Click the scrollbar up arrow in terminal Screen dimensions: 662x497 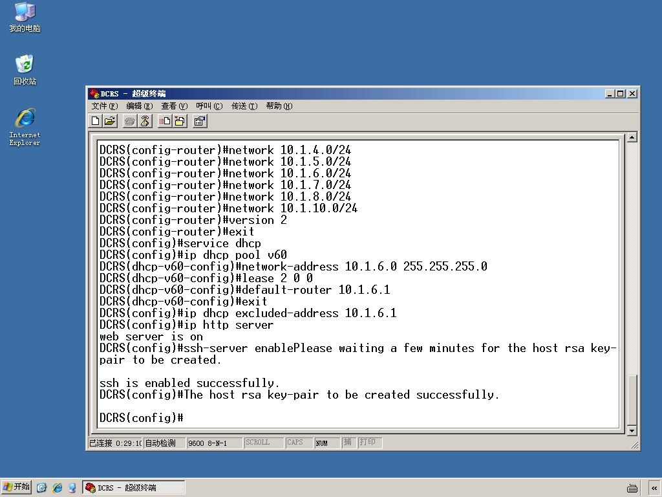632,137
